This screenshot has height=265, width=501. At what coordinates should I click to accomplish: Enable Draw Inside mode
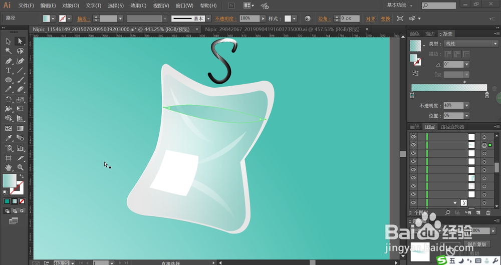[x=22, y=211]
